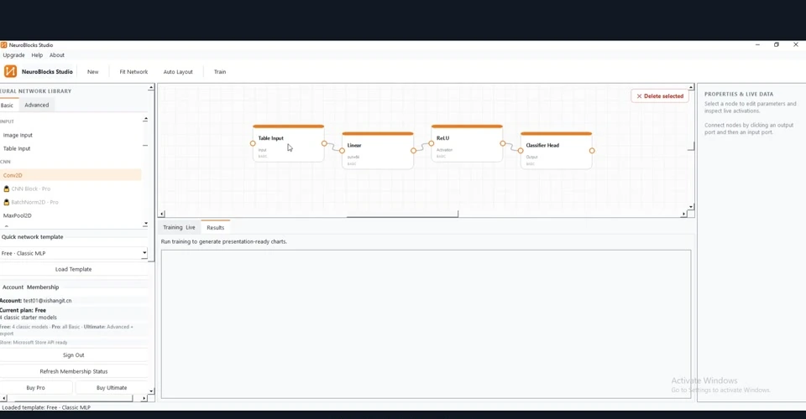Select the Linear node on canvas
This screenshot has width=806, height=419.
[x=378, y=151]
